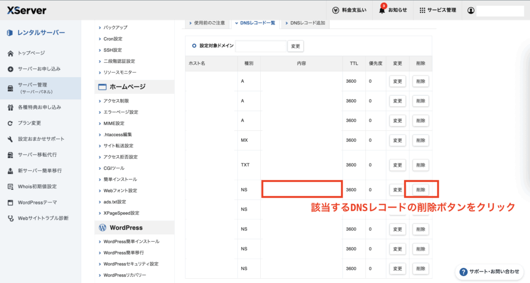Open 料金支払い yen icon
Image resolution: width=530 pixels, height=283 pixels.
(335, 10)
